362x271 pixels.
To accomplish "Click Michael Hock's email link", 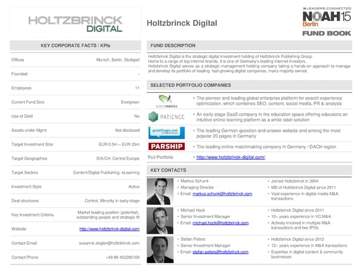I will [x=218, y=223].
